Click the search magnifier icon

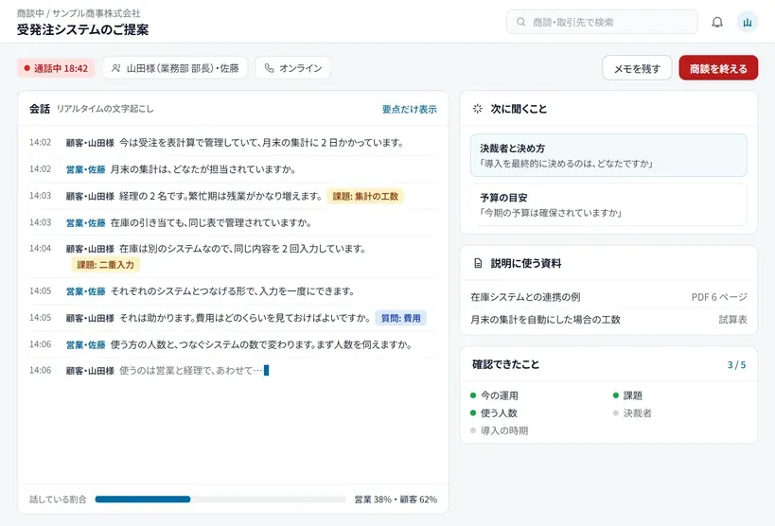(x=521, y=23)
